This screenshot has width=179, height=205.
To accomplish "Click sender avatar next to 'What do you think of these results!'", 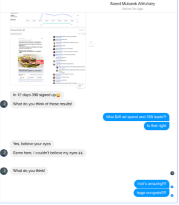I will click(x=4, y=104).
